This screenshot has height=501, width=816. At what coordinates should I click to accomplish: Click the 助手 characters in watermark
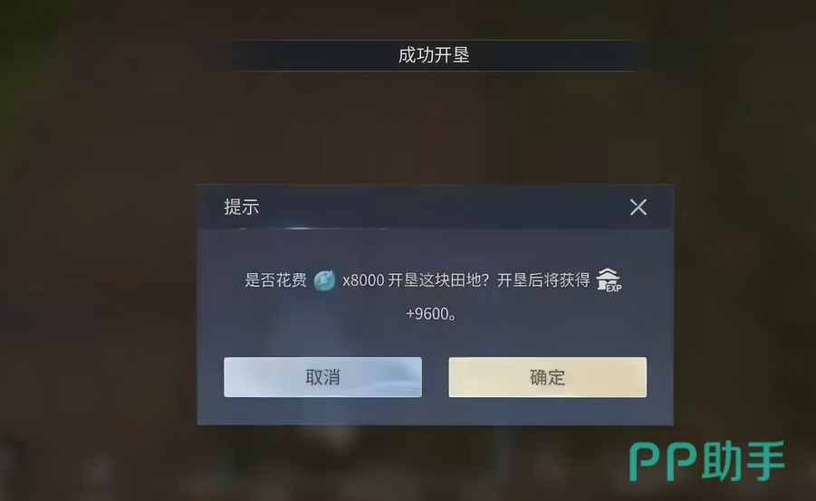click(x=744, y=461)
